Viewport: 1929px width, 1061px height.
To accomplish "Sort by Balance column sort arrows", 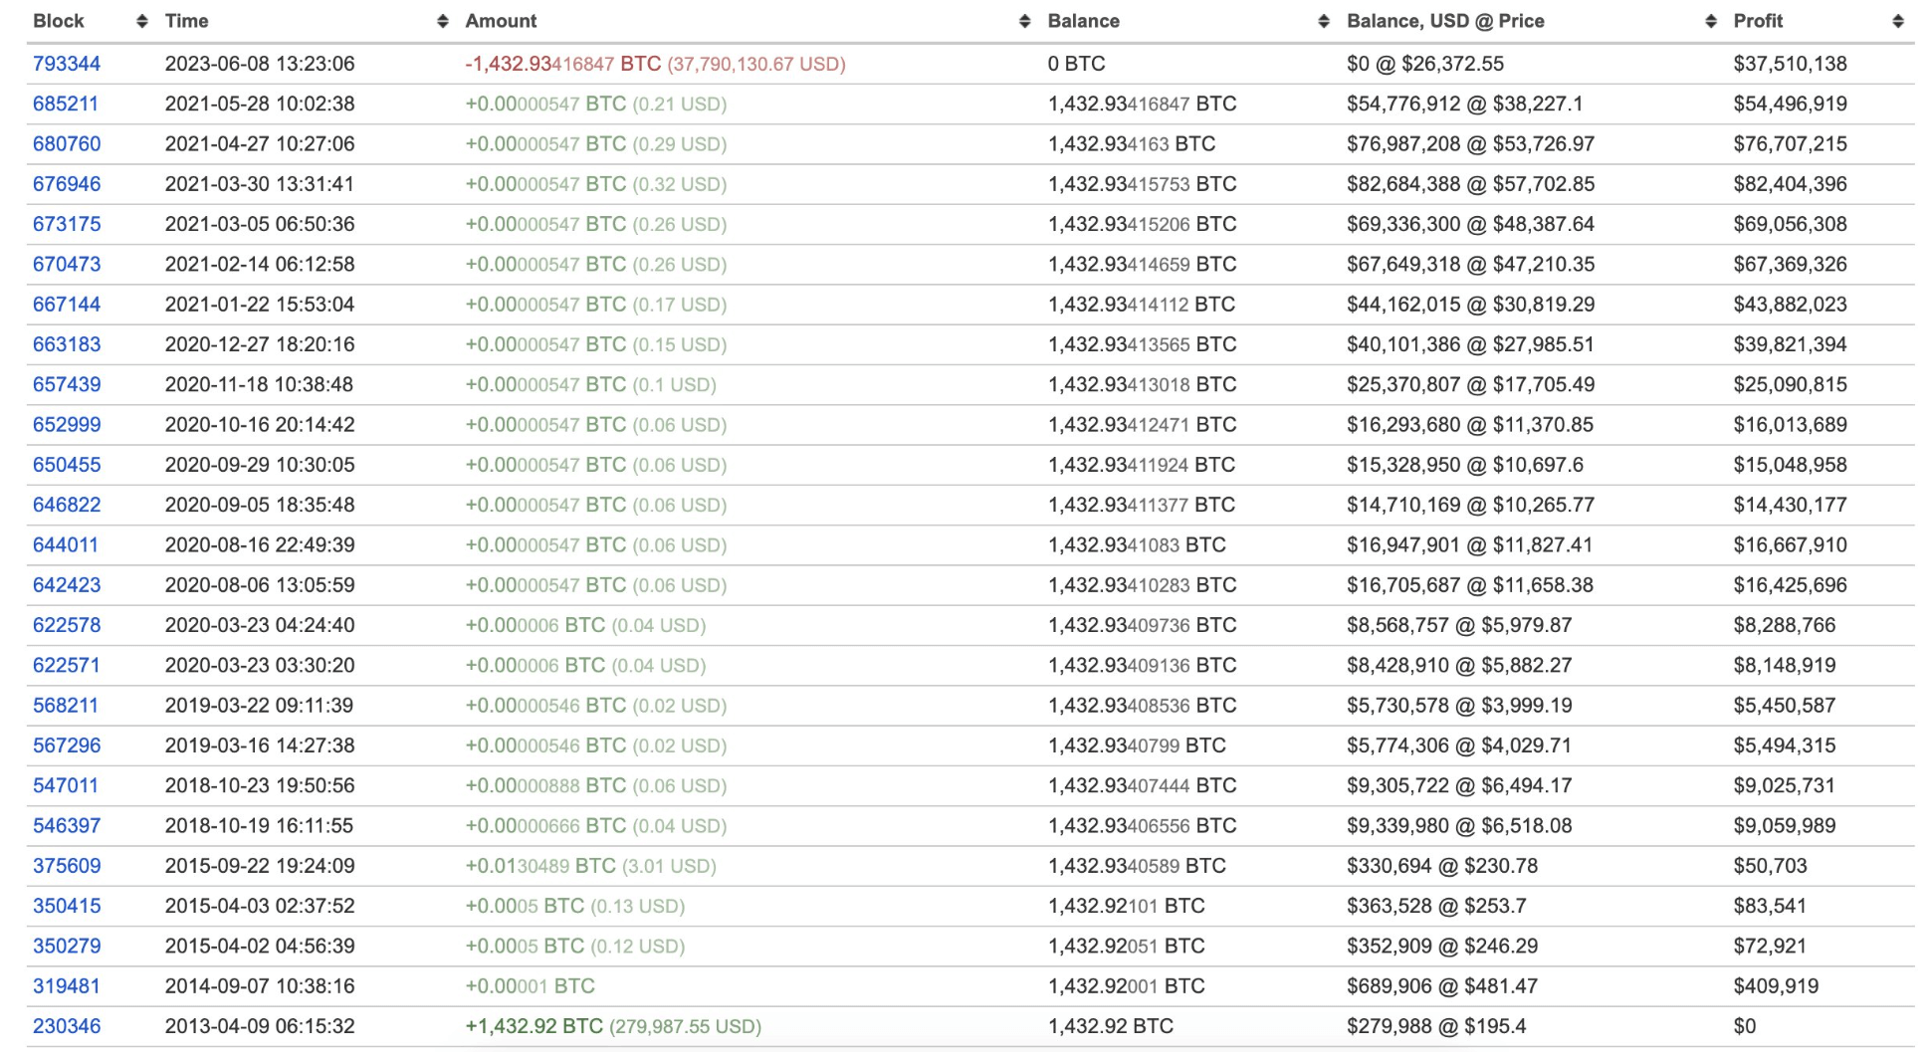I will pyautogui.click(x=1324, y=22).
